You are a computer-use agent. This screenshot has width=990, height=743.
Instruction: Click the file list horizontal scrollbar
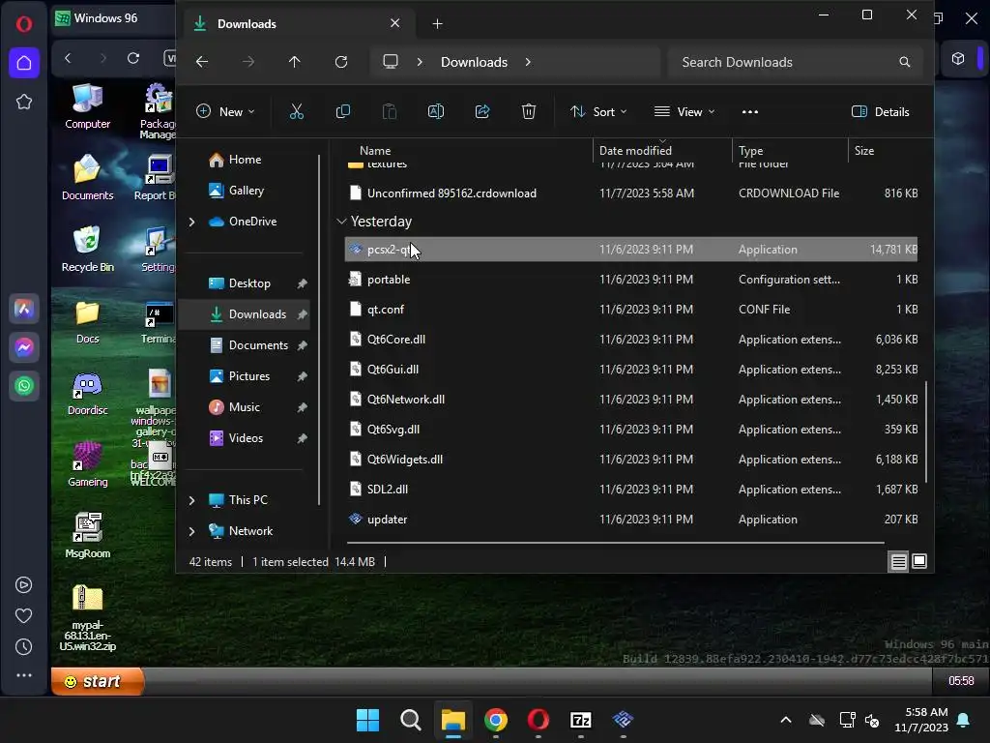point(616,542)
